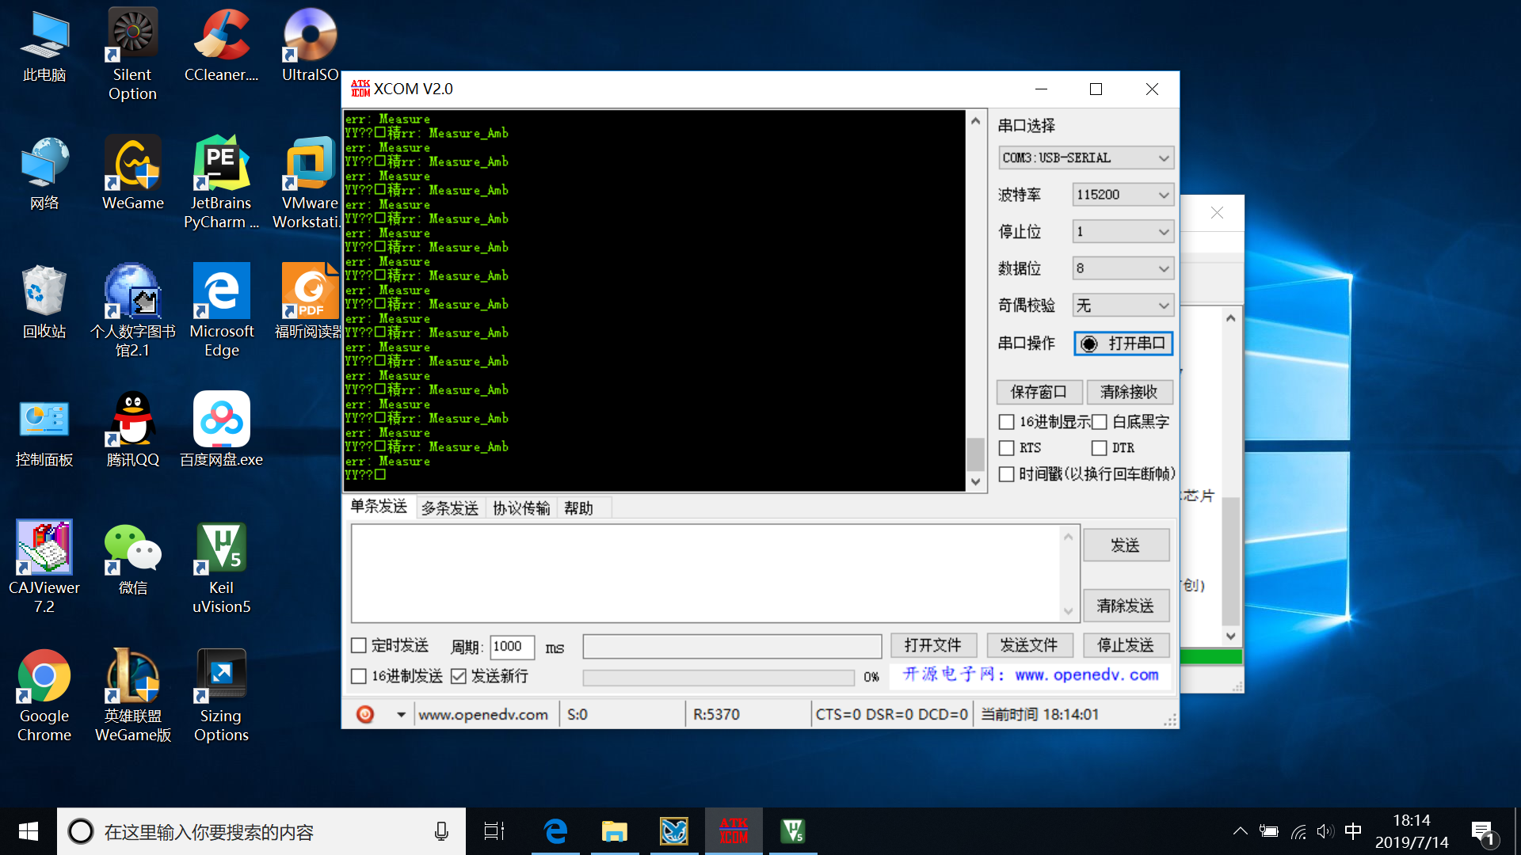
Task: Launch WeGame desktop shortcut
Action: 132,174
